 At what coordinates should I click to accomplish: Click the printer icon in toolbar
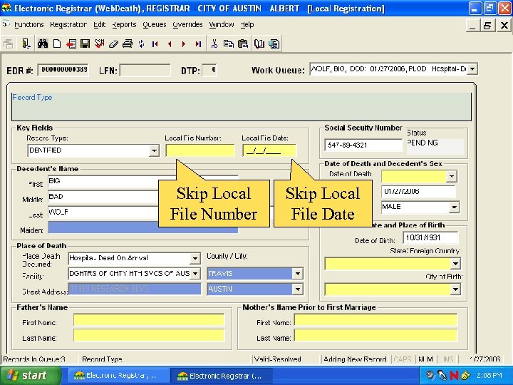point(127,43)
